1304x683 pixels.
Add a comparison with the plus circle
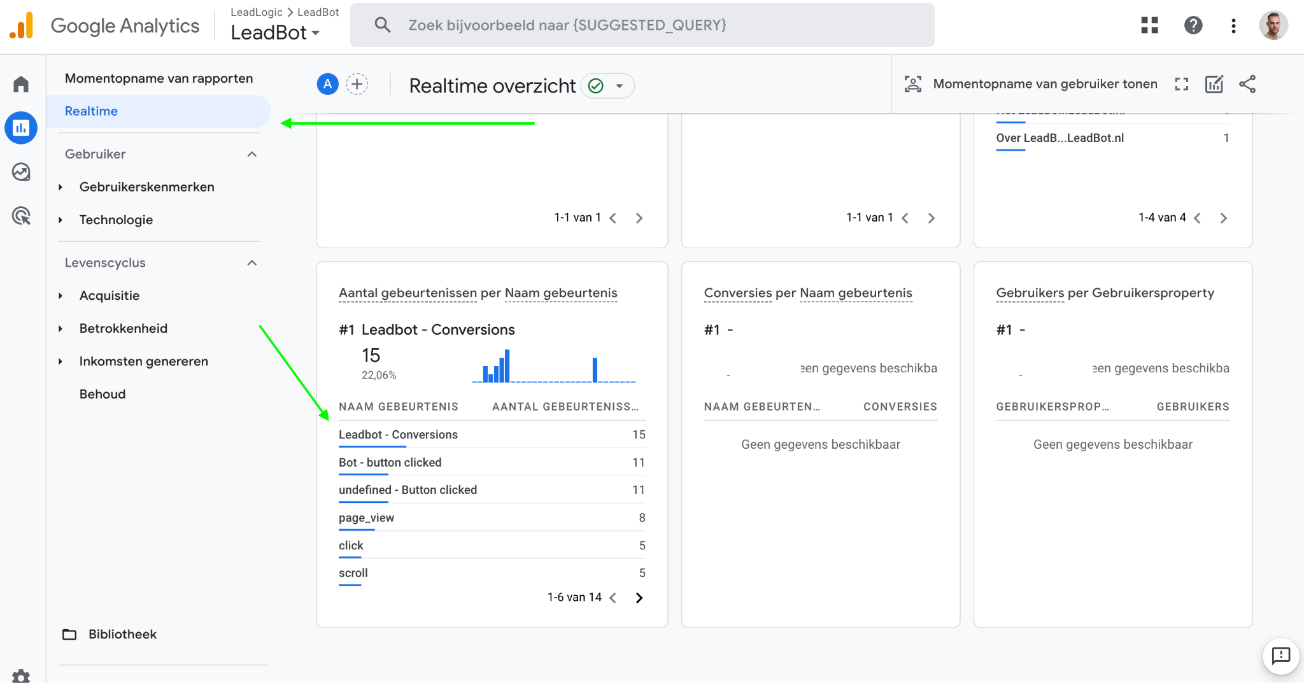pyautogui.click(x=357, y=84)
